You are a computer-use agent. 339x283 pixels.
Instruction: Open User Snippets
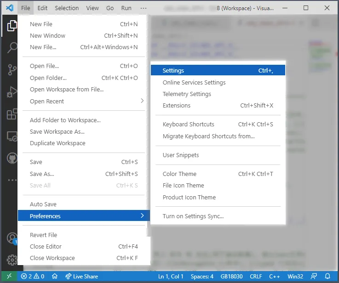click(218, 155)
